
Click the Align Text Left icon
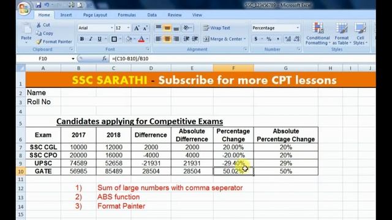pyautogui.click(x=158, y=39)
